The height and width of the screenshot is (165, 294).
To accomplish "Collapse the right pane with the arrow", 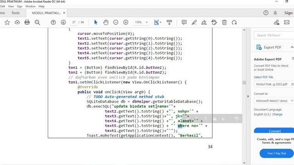I will tap(248, 96).
